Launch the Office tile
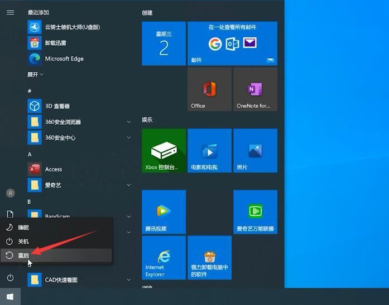 click(209, 90)
